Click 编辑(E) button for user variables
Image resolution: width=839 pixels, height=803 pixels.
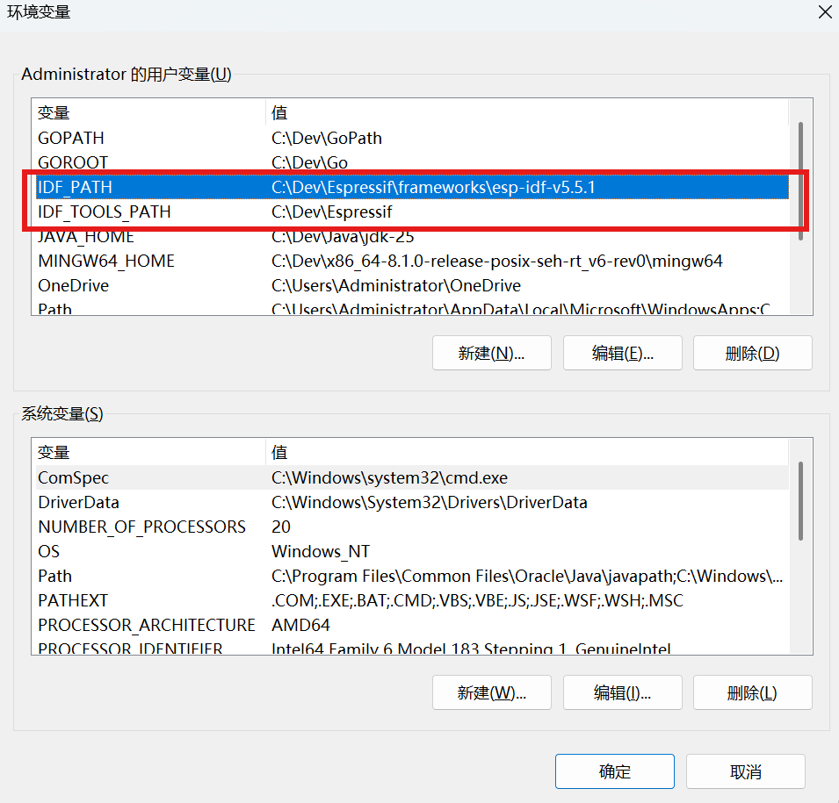tap(623, 353)
